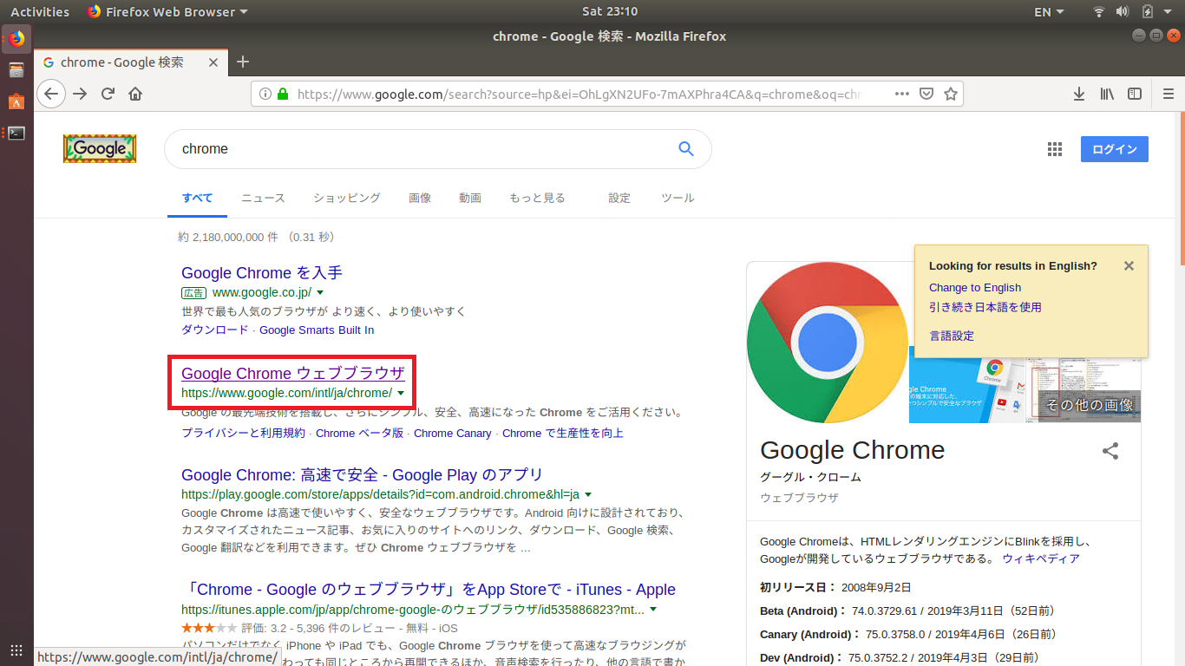The width and height of the screenshot is (1185, 666).
Task: Click the forward navigation arrow
Action: [x=81, y=94]
